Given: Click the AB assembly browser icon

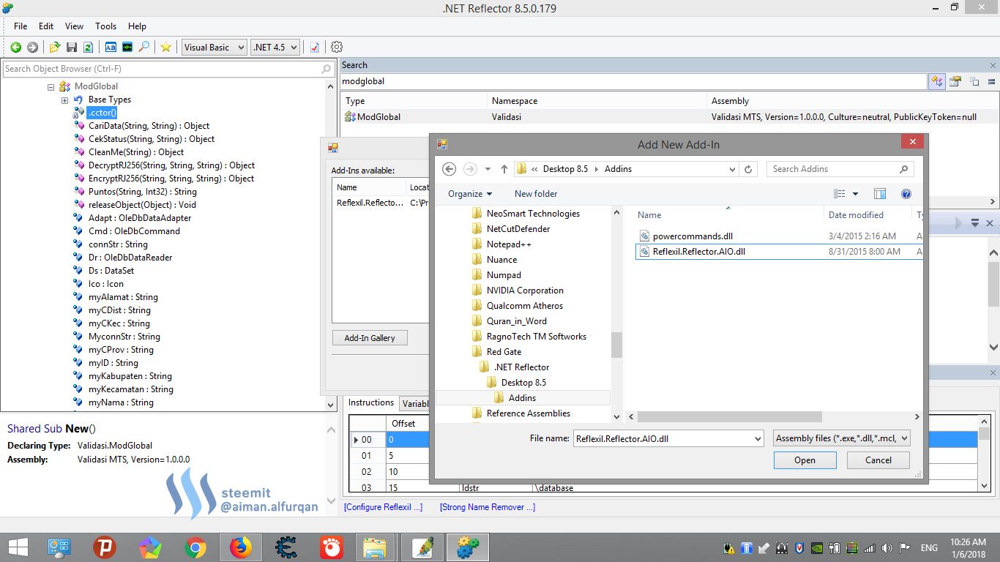Looking at the screenshot, I should [x=111, y=47].
